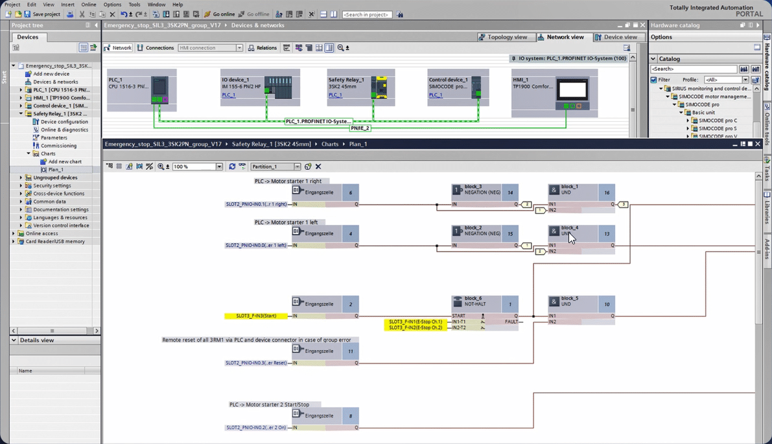772x444 pixels.
Task: Toggle Network mode in network view
Action: [118, 48]
